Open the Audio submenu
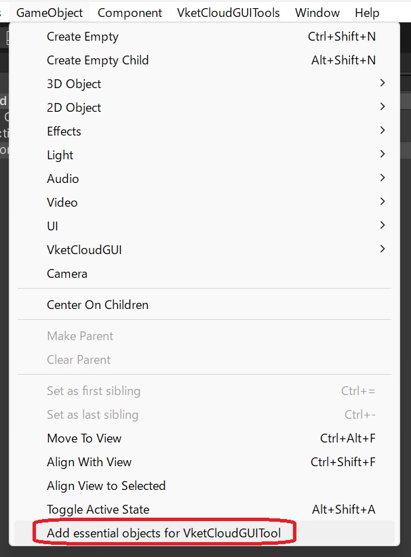This screenshot has height=557, width=411. [x=62, y=179]
